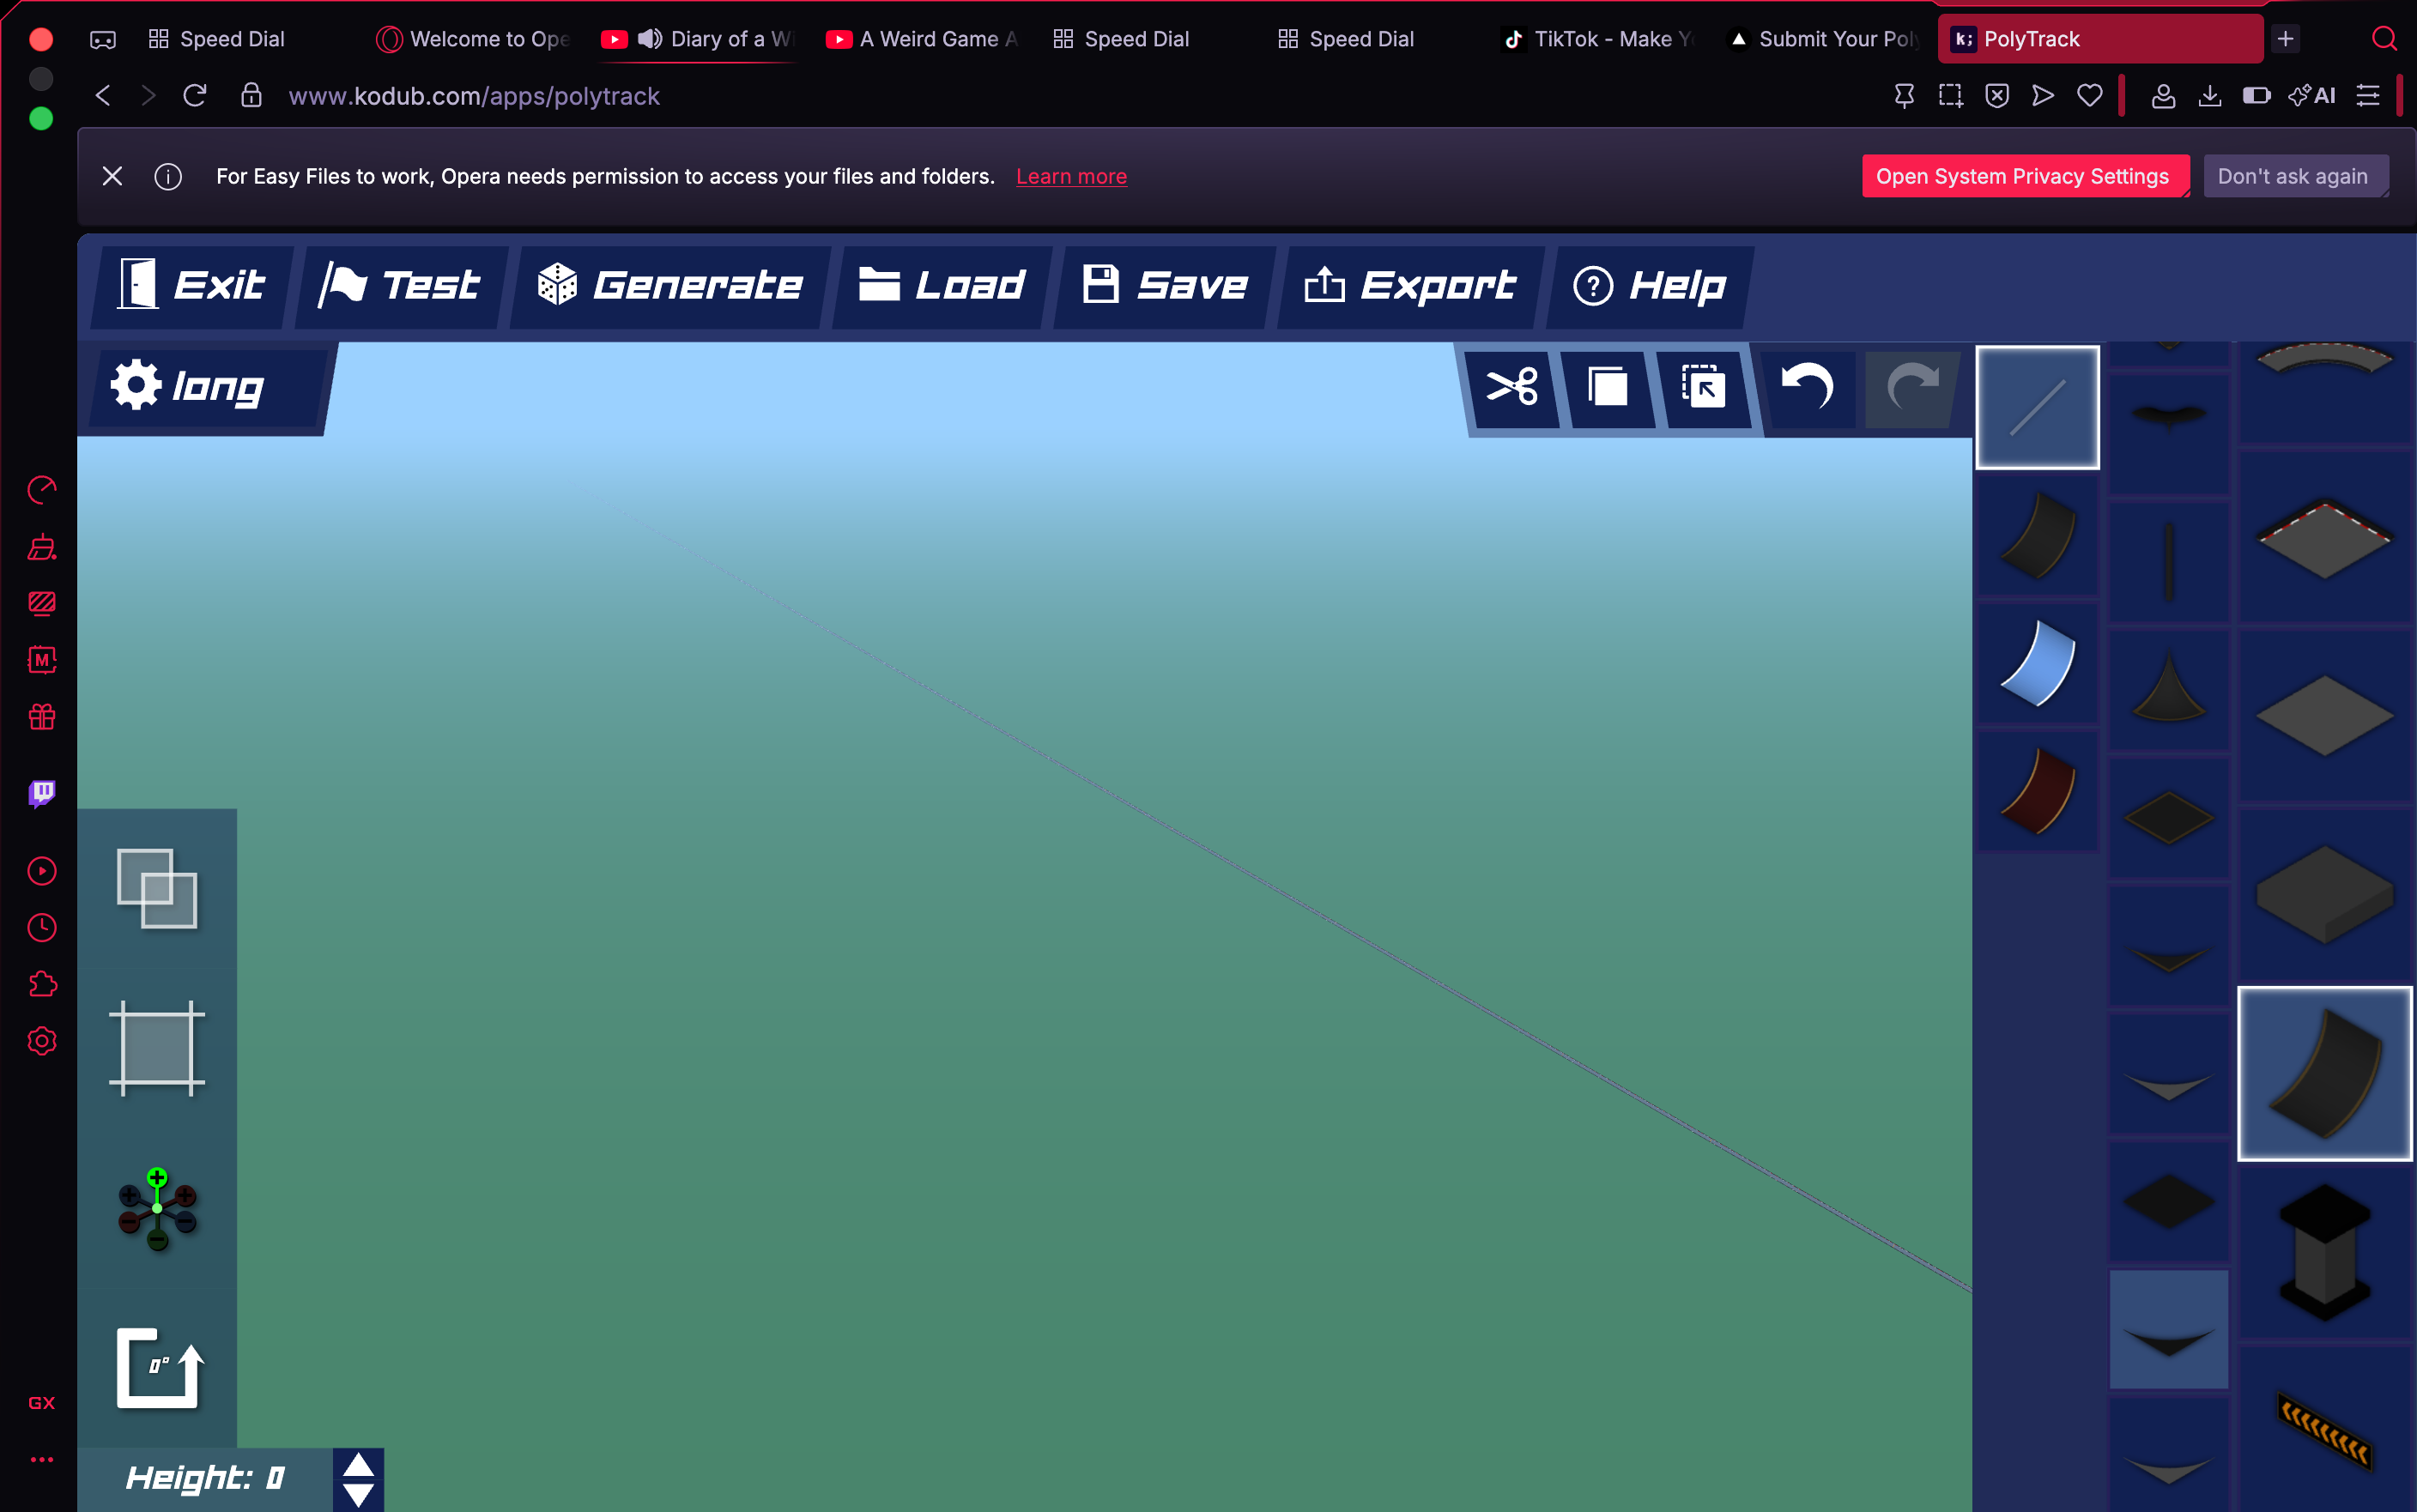2417x1512 pixels.
Task: Pick the highlighted curved ramp piece
Action: click(x=2325, y=1074)
